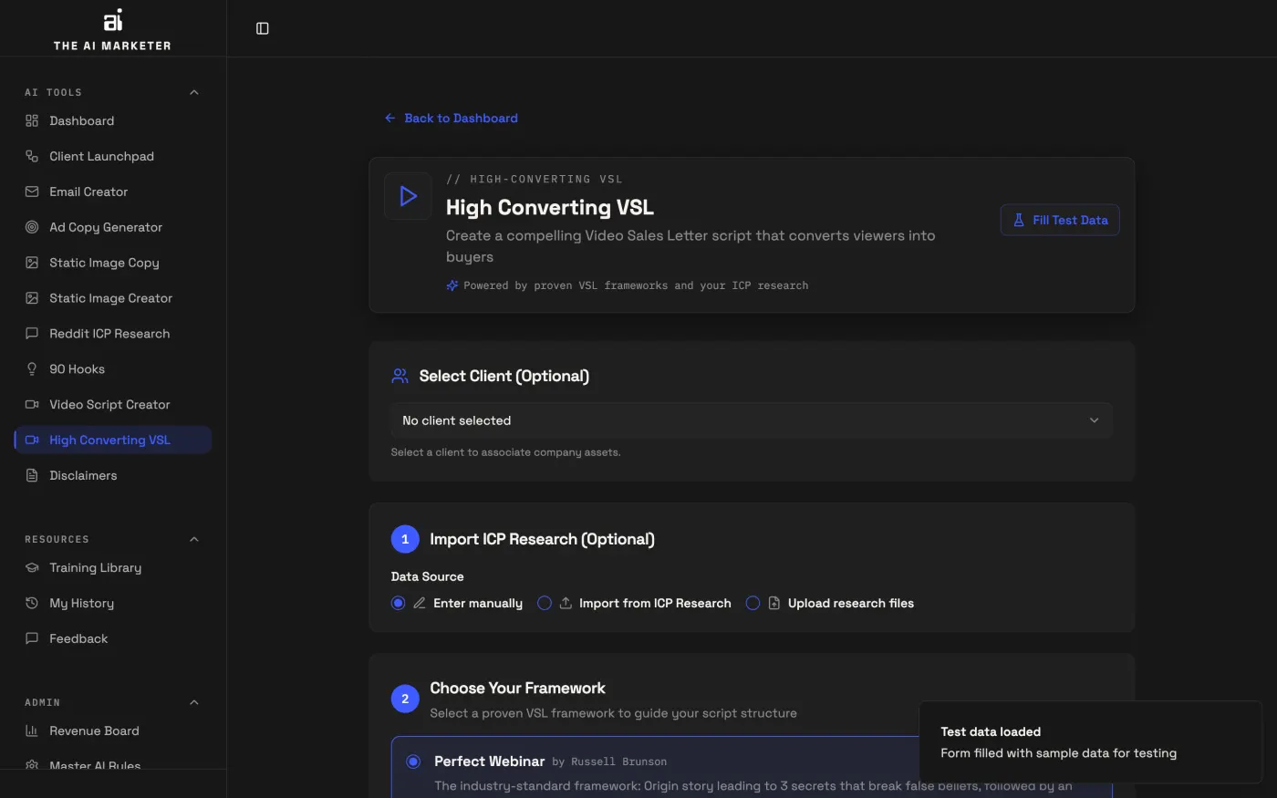This screenshot has width=1277, height=798.
Task: Open Static Image Creator page
Action: click(x=113, y=298)
